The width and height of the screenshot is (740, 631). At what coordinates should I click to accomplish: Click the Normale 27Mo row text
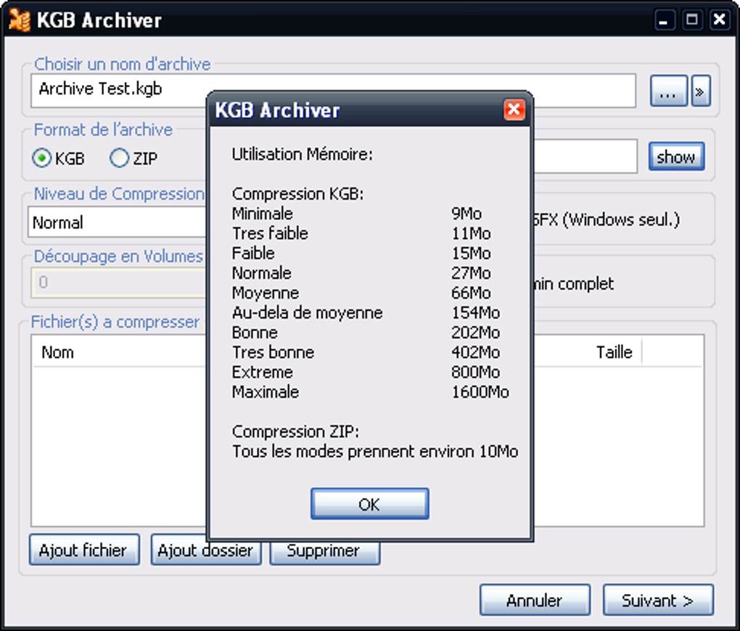tap(361, 273)
